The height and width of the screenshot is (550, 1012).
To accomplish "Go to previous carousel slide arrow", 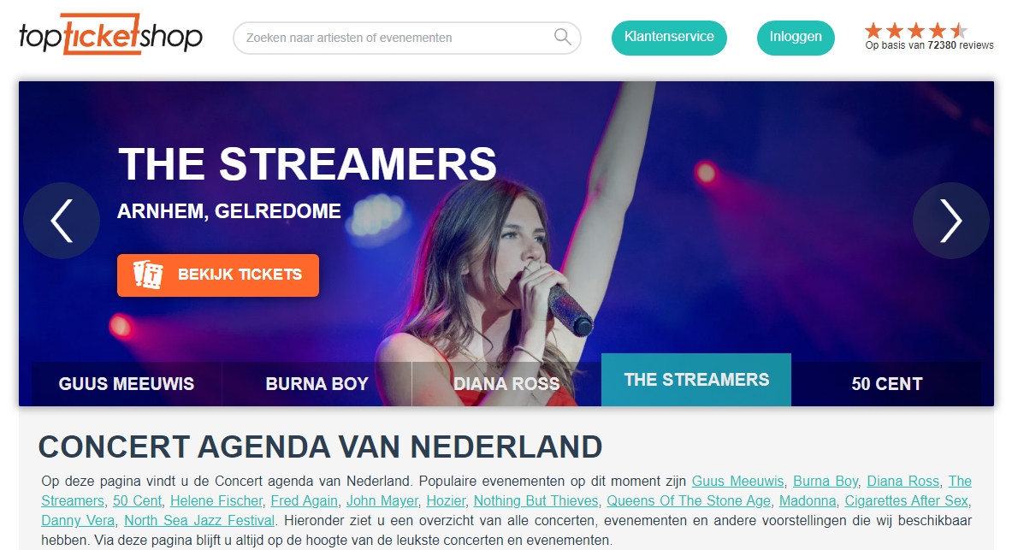I will point(62,221).
